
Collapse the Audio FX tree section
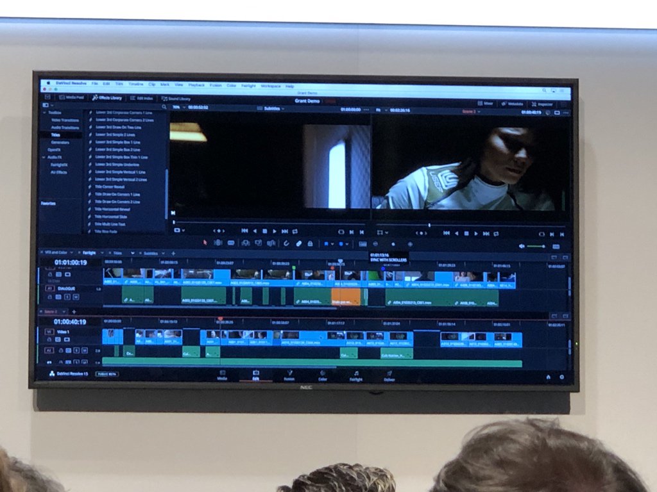(44, 158)
